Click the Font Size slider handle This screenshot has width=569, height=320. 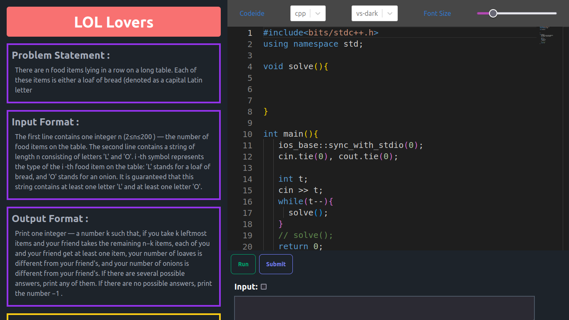(493, 13)
